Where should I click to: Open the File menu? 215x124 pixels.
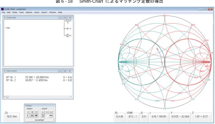click(x=4, y=12)
